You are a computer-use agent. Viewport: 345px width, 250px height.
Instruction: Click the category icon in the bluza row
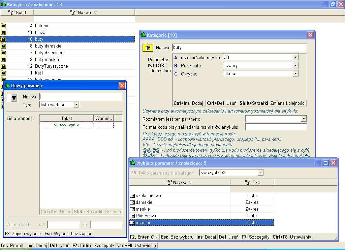[x=3, y=33]
